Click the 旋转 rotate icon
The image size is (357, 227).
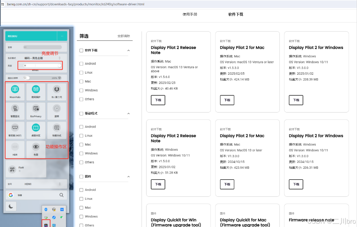(57, 109)
